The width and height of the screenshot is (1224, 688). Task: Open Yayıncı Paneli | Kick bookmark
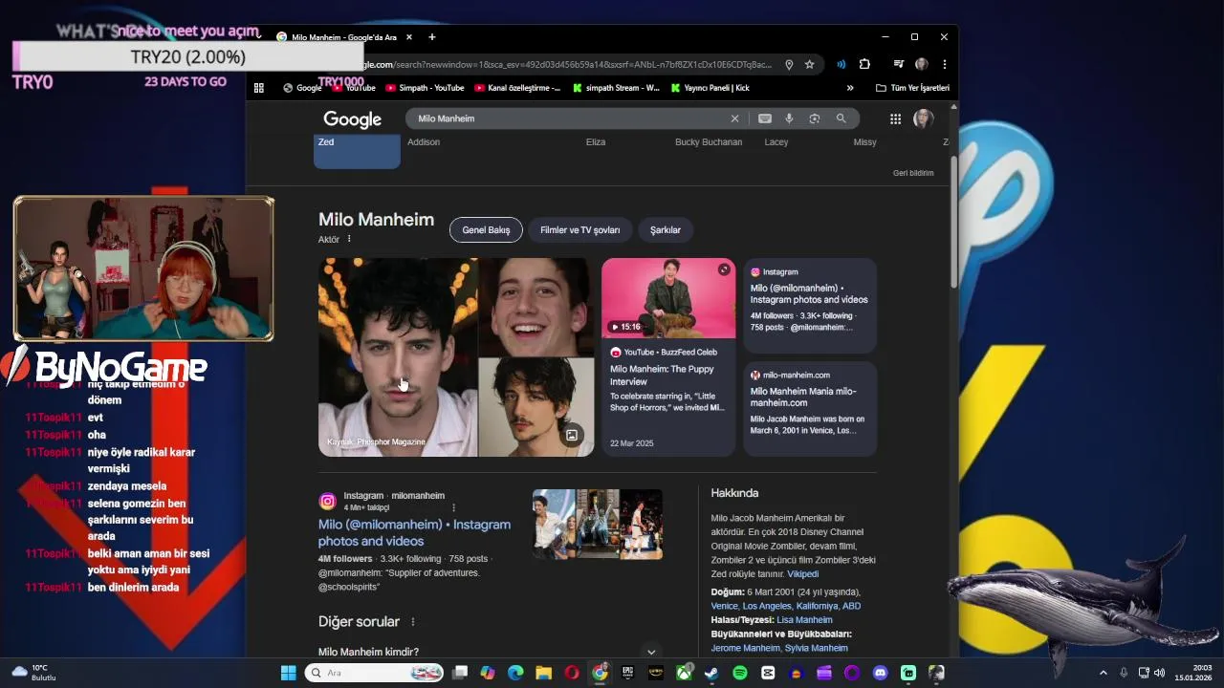pyautogui.click(x=710, y=88)
